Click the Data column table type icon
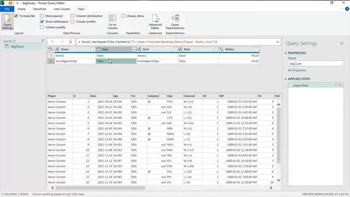 98,49
